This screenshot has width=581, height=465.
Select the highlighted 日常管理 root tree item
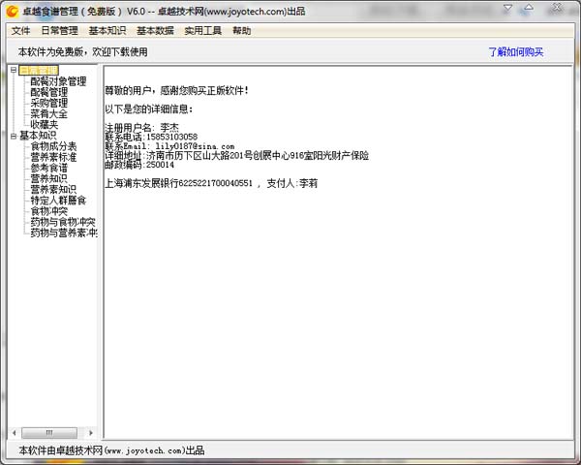coord(39,70)
